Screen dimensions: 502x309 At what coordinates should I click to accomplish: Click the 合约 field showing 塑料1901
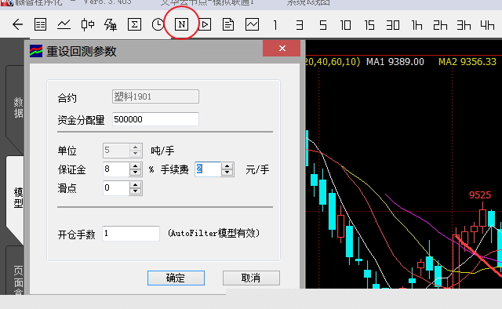[155, 96]
